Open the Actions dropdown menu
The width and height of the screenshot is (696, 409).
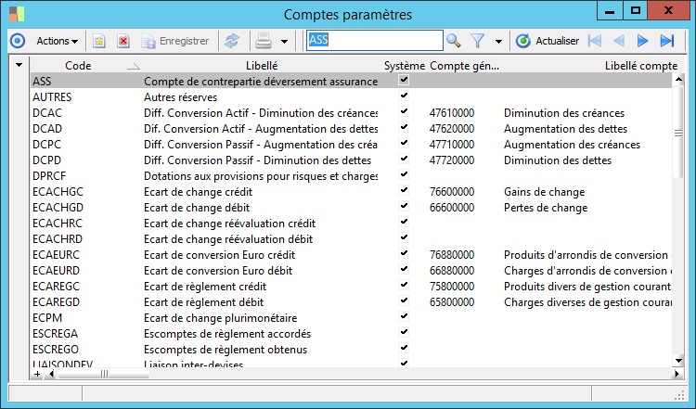click(x=57, y=41)
